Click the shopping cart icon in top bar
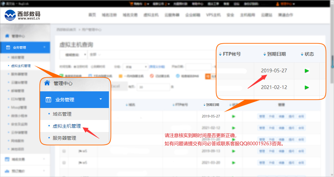The image size is (334, 177). tap(131, 4)
